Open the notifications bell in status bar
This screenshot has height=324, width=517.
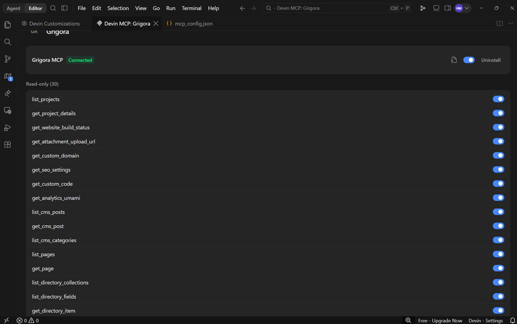coord(513,321)
